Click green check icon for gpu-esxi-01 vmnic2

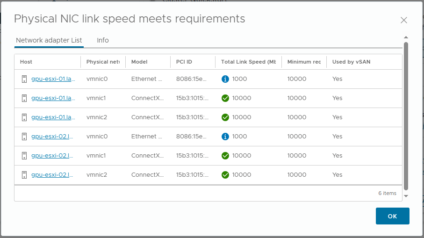pos(225,117)
